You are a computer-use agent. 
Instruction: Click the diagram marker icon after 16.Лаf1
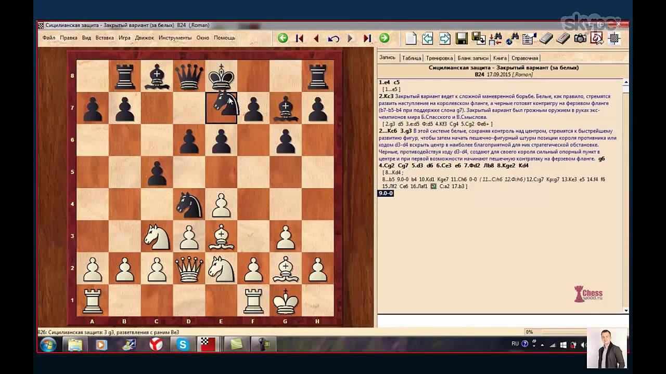[x=433, y=186]
